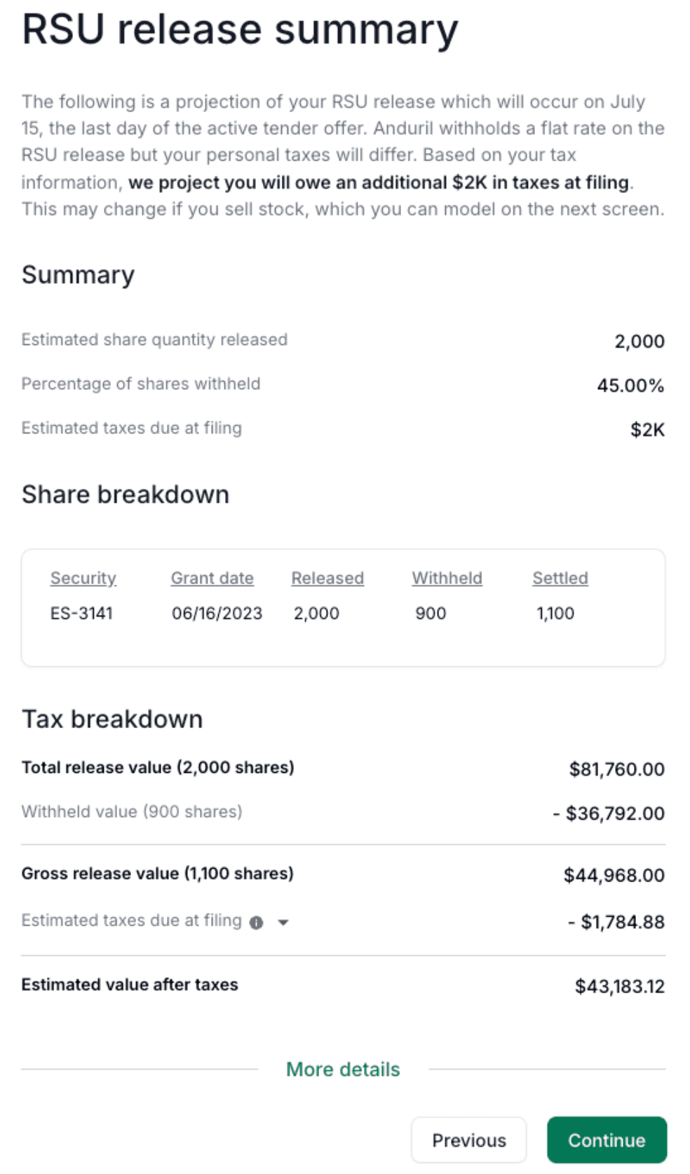Click the Settled column header
This screenshot has height=1174, width=690.
[560, 578]
